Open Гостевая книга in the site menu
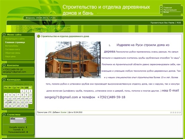Screen dimensions: 185x139 point(13,49)
